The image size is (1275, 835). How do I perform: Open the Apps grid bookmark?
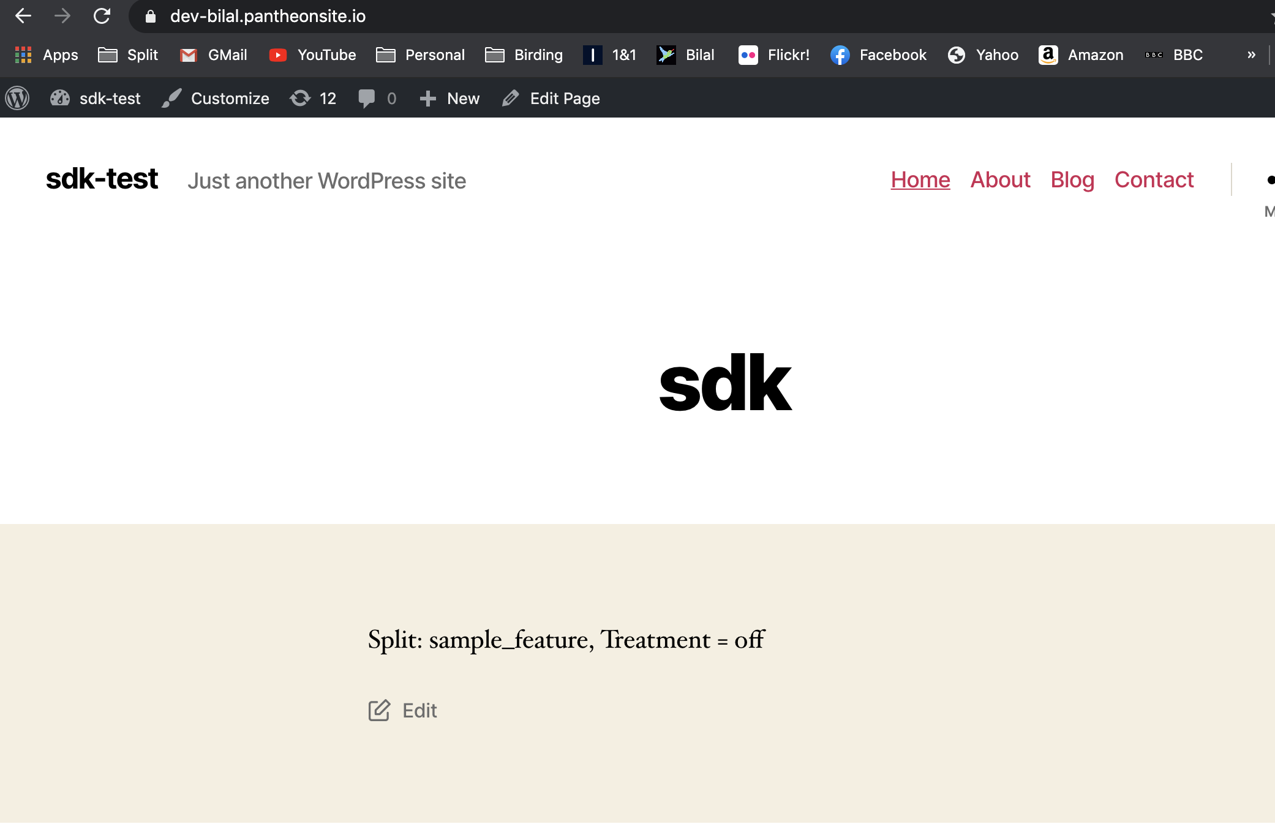tap(47, 54)
